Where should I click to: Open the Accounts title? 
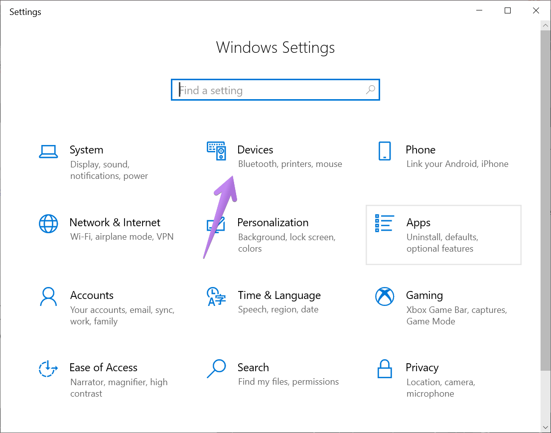tap(92, 295)
